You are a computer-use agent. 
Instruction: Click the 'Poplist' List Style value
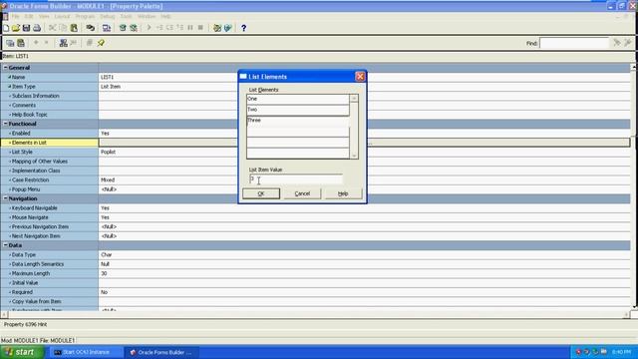point(109,152)
